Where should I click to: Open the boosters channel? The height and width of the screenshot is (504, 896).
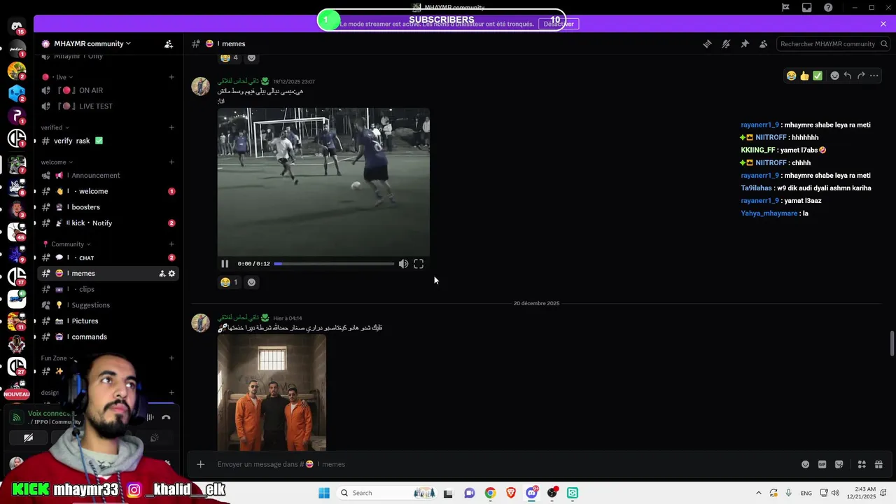[108, 207]
